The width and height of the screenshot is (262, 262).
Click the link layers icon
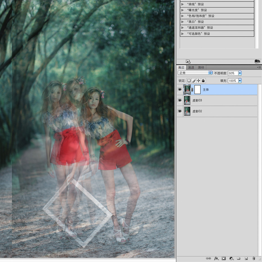[208, 258]
